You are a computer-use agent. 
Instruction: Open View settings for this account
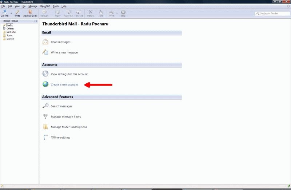pyautogui.click(x=69, y=74)
